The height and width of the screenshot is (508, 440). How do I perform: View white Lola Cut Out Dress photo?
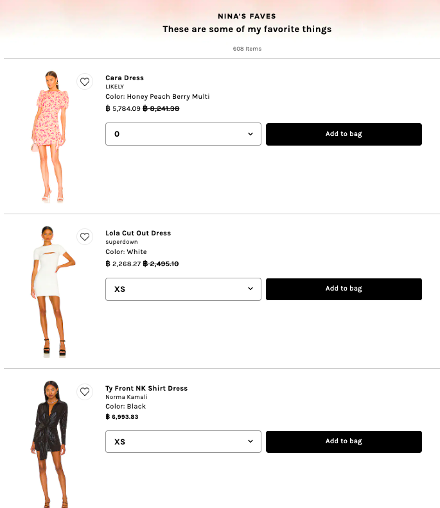(x=52, y=292)
